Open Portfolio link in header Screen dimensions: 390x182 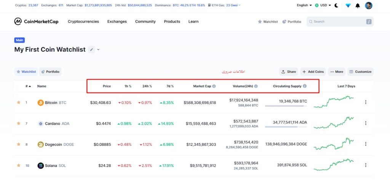tap(292, 22)
